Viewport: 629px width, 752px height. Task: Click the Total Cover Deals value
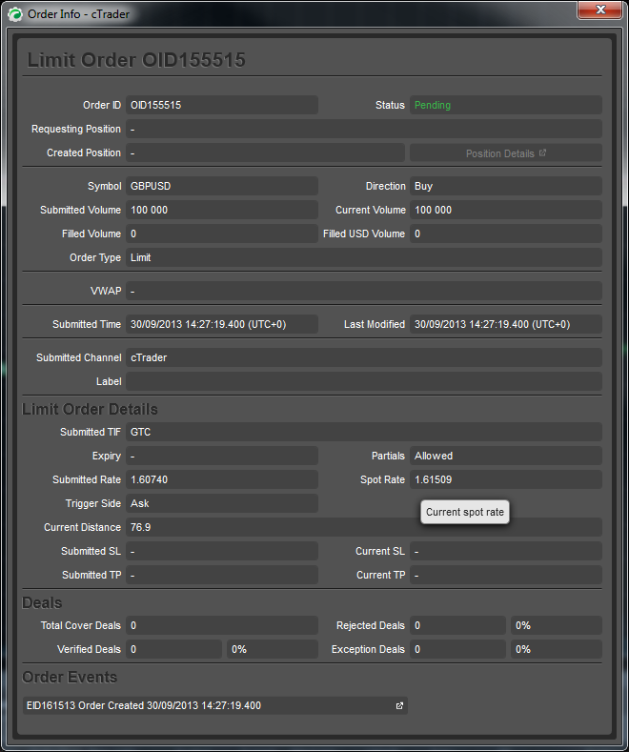[x=222, y=625]
